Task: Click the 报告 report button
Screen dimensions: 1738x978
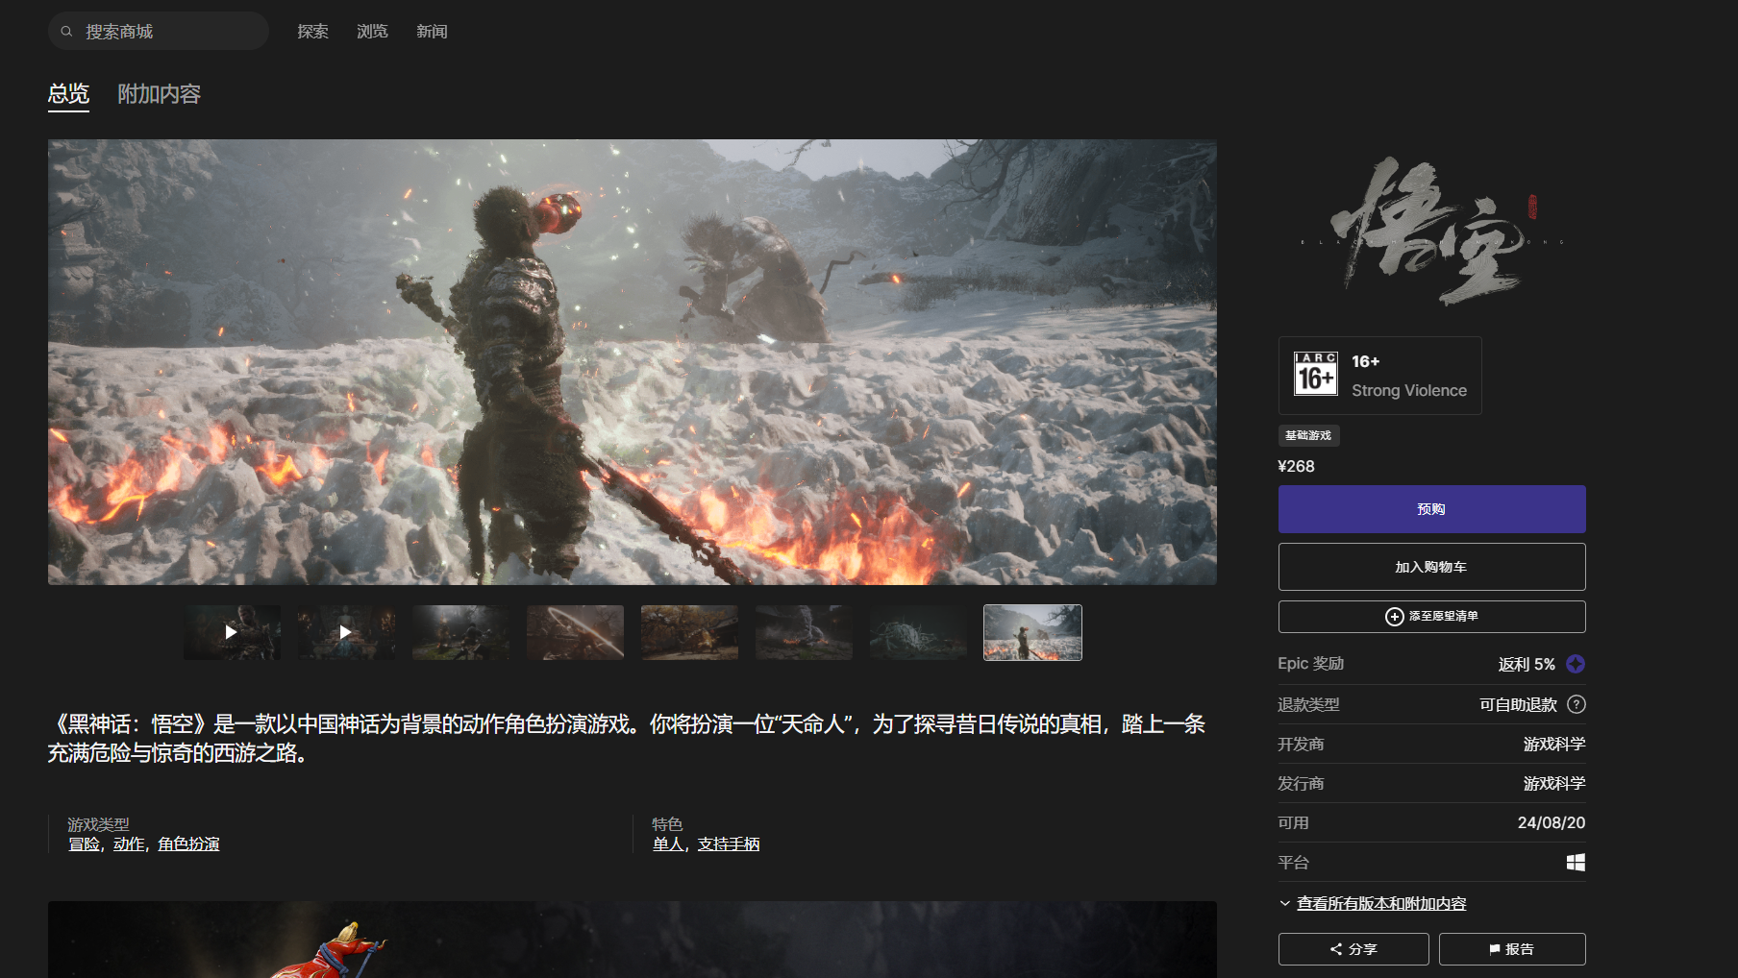Action: pyautogui.click(x=1512, y=949)
